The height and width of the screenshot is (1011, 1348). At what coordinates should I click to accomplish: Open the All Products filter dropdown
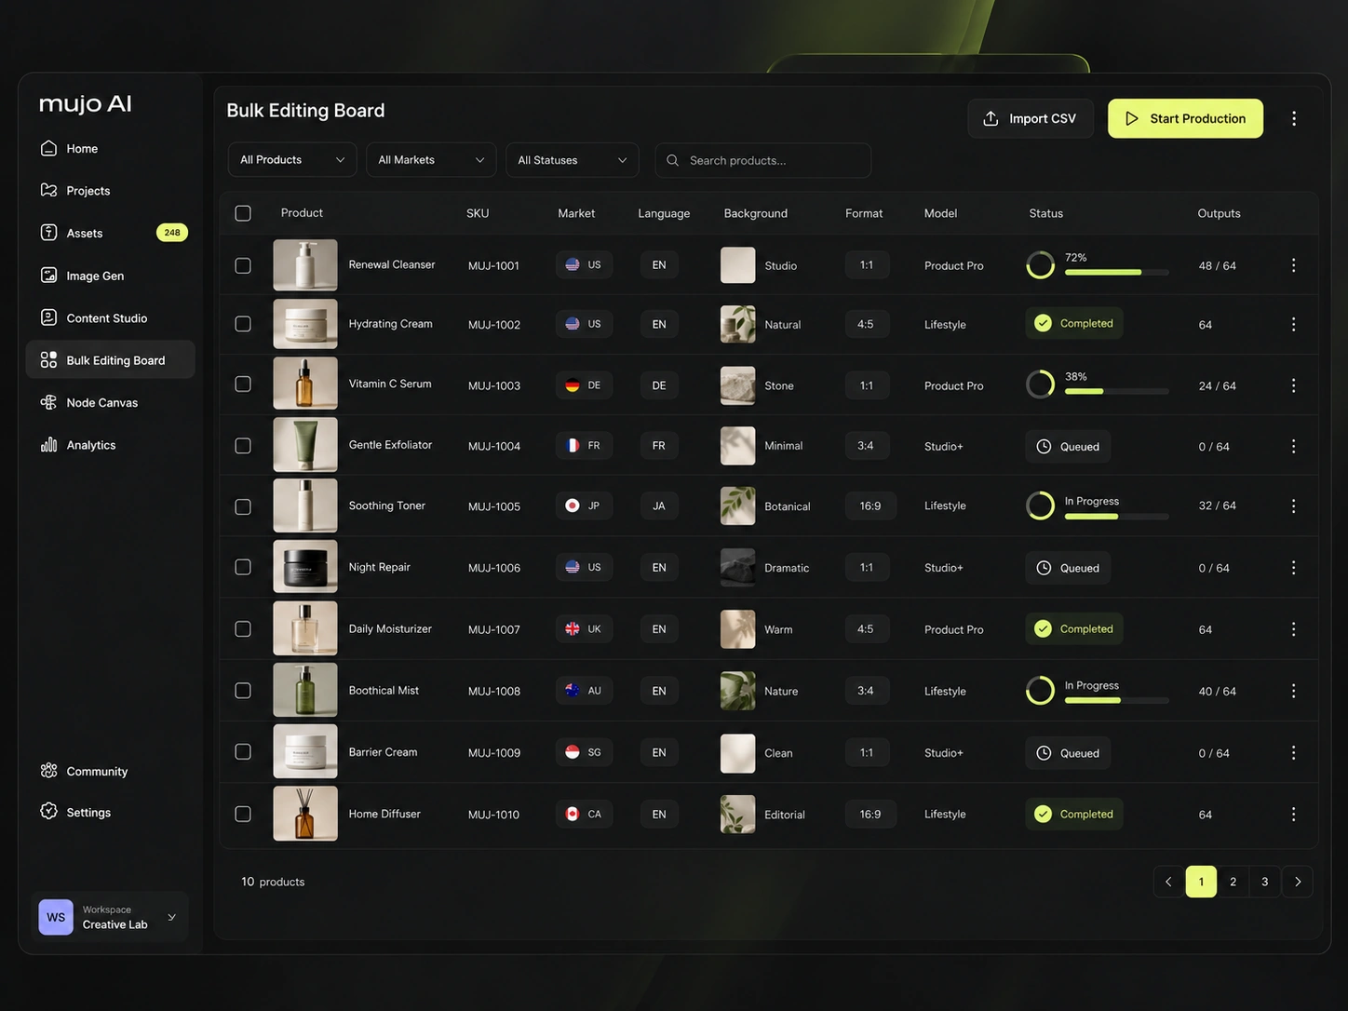[x=292, y=160]
